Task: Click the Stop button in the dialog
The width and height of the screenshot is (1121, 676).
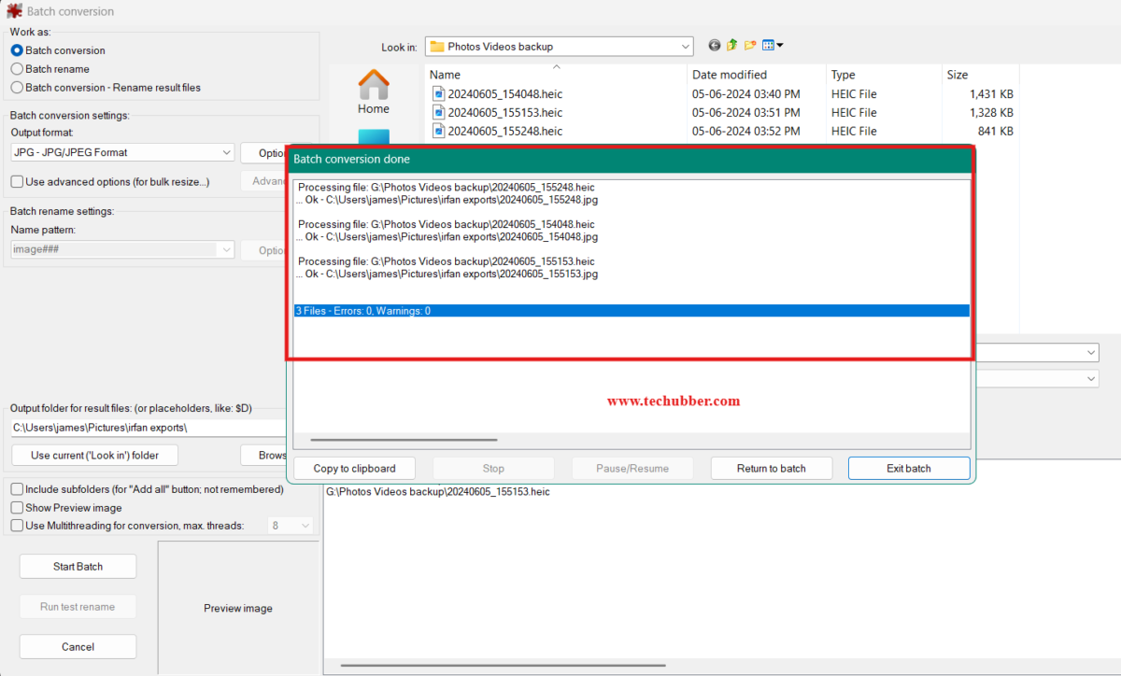Action: pyautogui.click(x=493, y=468)
